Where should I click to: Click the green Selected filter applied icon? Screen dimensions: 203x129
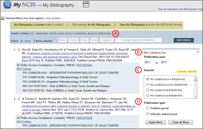click(3, 18)
